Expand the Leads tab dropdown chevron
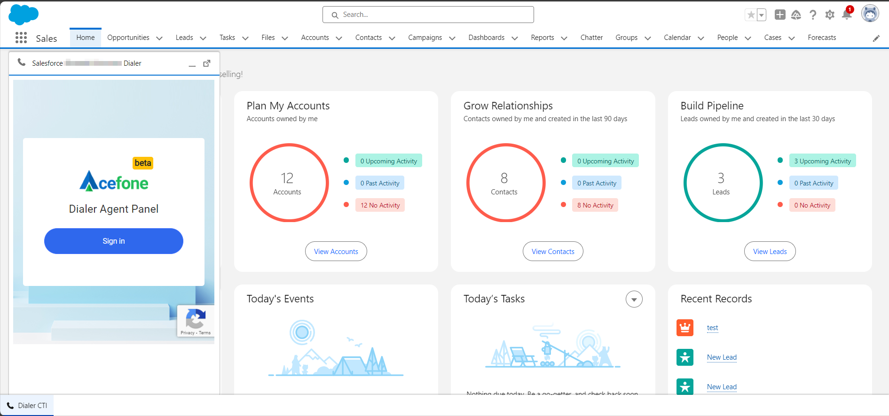The image size is (889, 416). pos(203,39)
